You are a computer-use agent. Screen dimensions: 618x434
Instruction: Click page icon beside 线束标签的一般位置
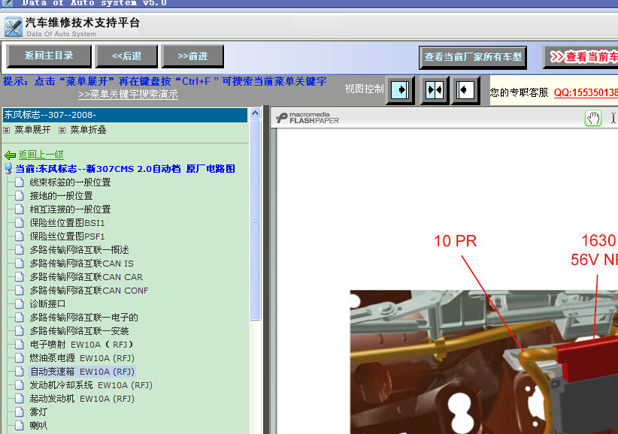20,182
